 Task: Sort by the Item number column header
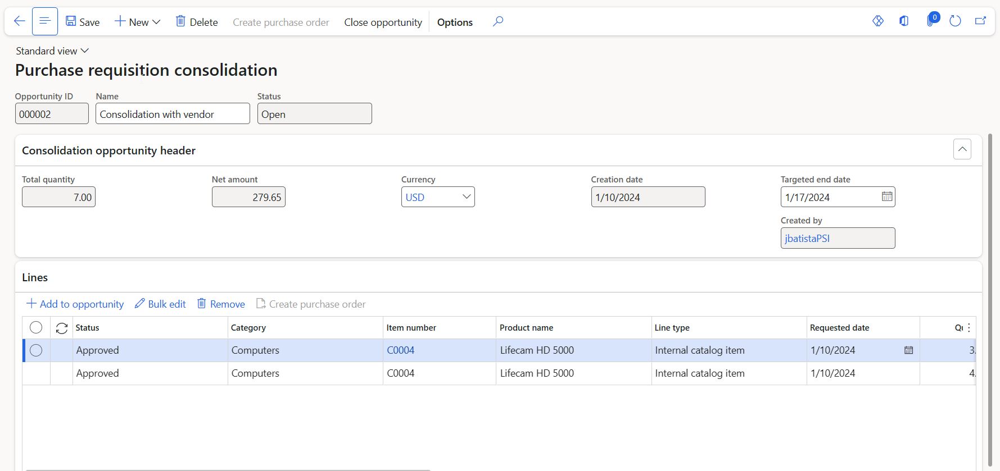[x=411, y=328]
